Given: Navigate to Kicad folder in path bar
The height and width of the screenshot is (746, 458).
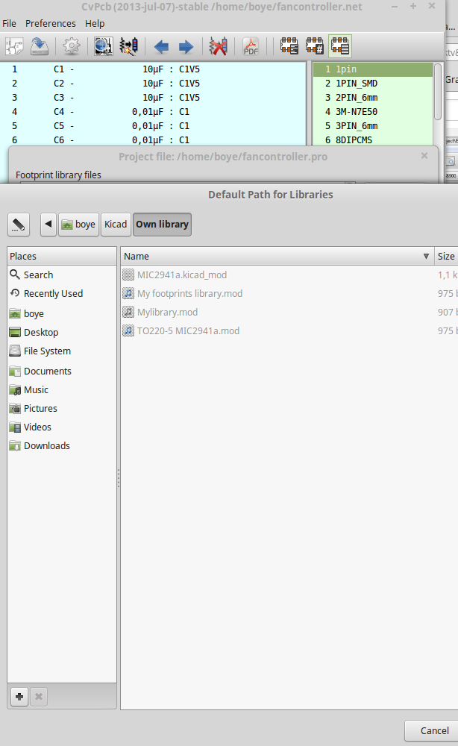Looking at the screenshot, I should (116, 225).
